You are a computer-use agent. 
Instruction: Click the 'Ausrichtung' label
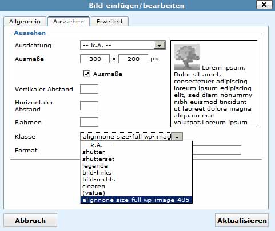33,46
